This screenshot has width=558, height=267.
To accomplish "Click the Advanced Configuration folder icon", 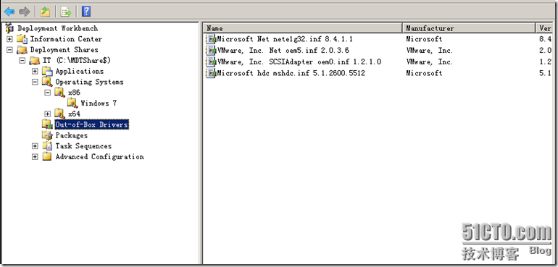I will pyautogui.click(x=47, y=156).
